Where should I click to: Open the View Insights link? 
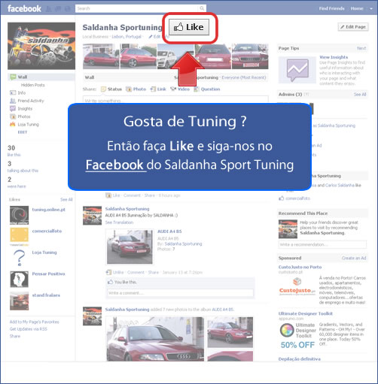(334, 57)
